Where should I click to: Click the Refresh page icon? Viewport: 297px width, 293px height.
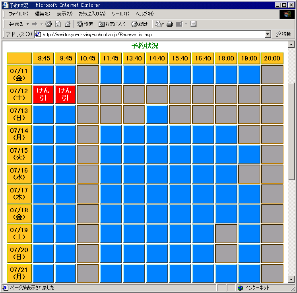(58, 24)
